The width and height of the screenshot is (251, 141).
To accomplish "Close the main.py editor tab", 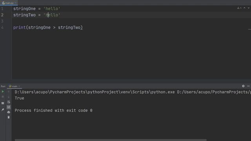I will (x=16, y=3).
